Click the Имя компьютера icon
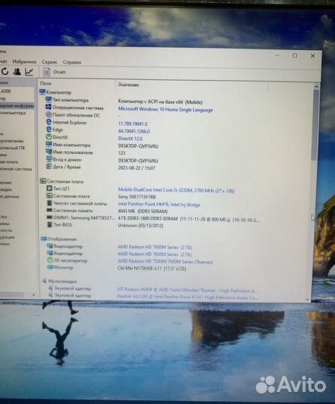Image resolution: width=335 pixels, height=404 pixels. click(x=49, y=144)
